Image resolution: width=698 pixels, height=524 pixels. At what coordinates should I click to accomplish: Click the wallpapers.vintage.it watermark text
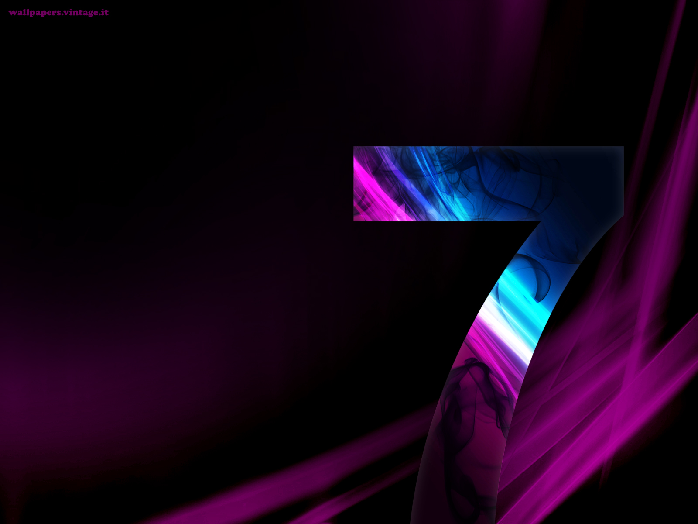tap(58, 13)
